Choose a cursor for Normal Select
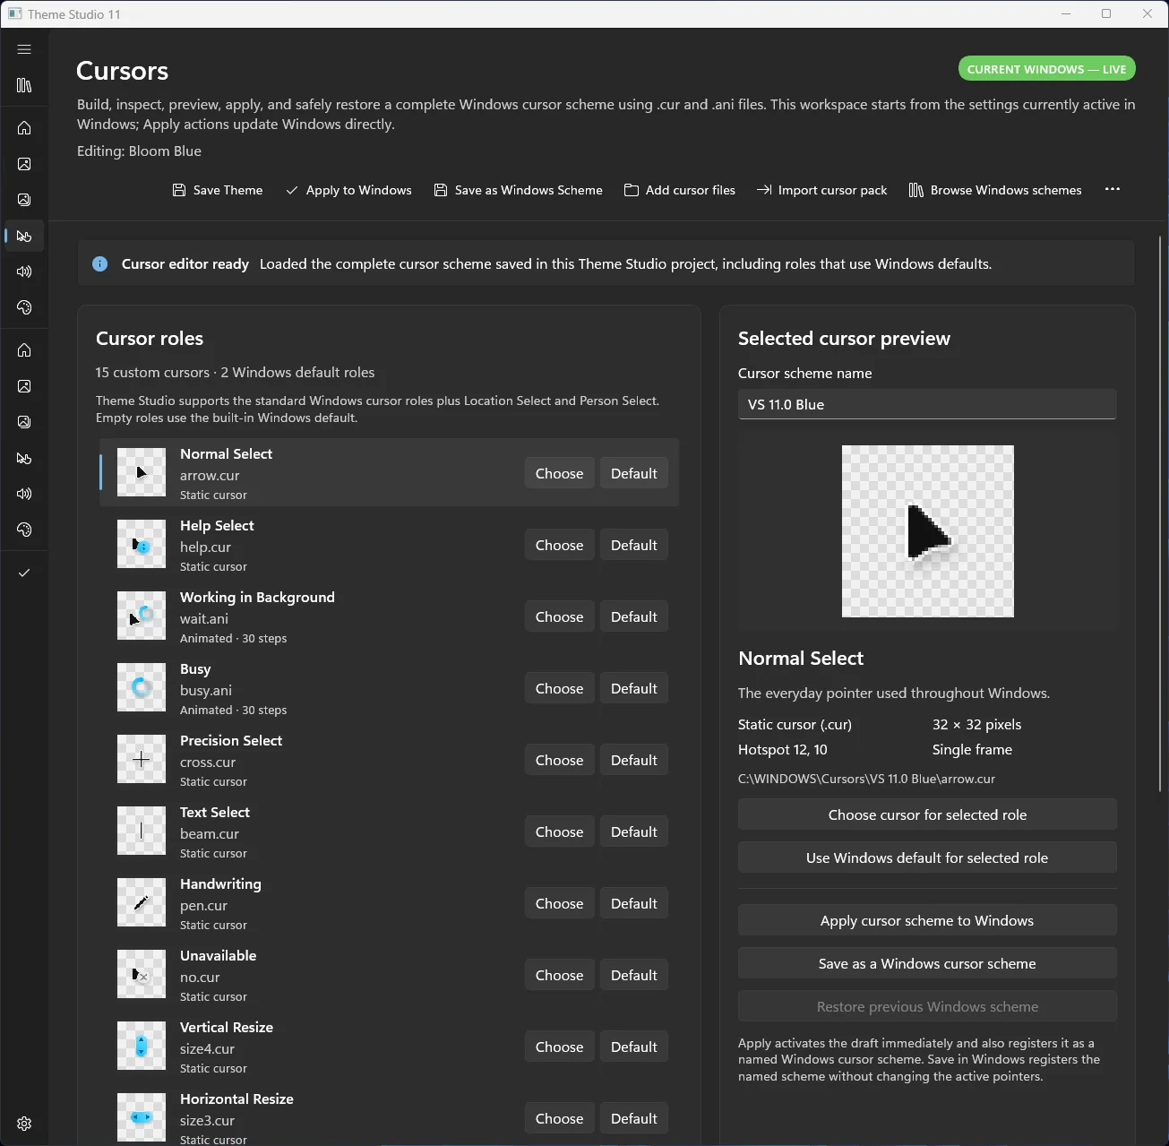Screen dimensions: 1169x1146 coord(559,473)
